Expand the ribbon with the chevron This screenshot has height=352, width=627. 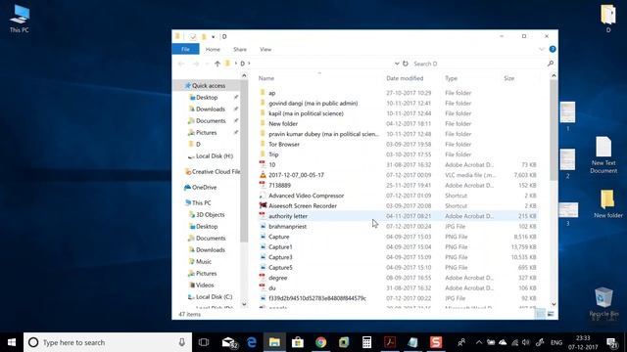click(x=542, y=49)
